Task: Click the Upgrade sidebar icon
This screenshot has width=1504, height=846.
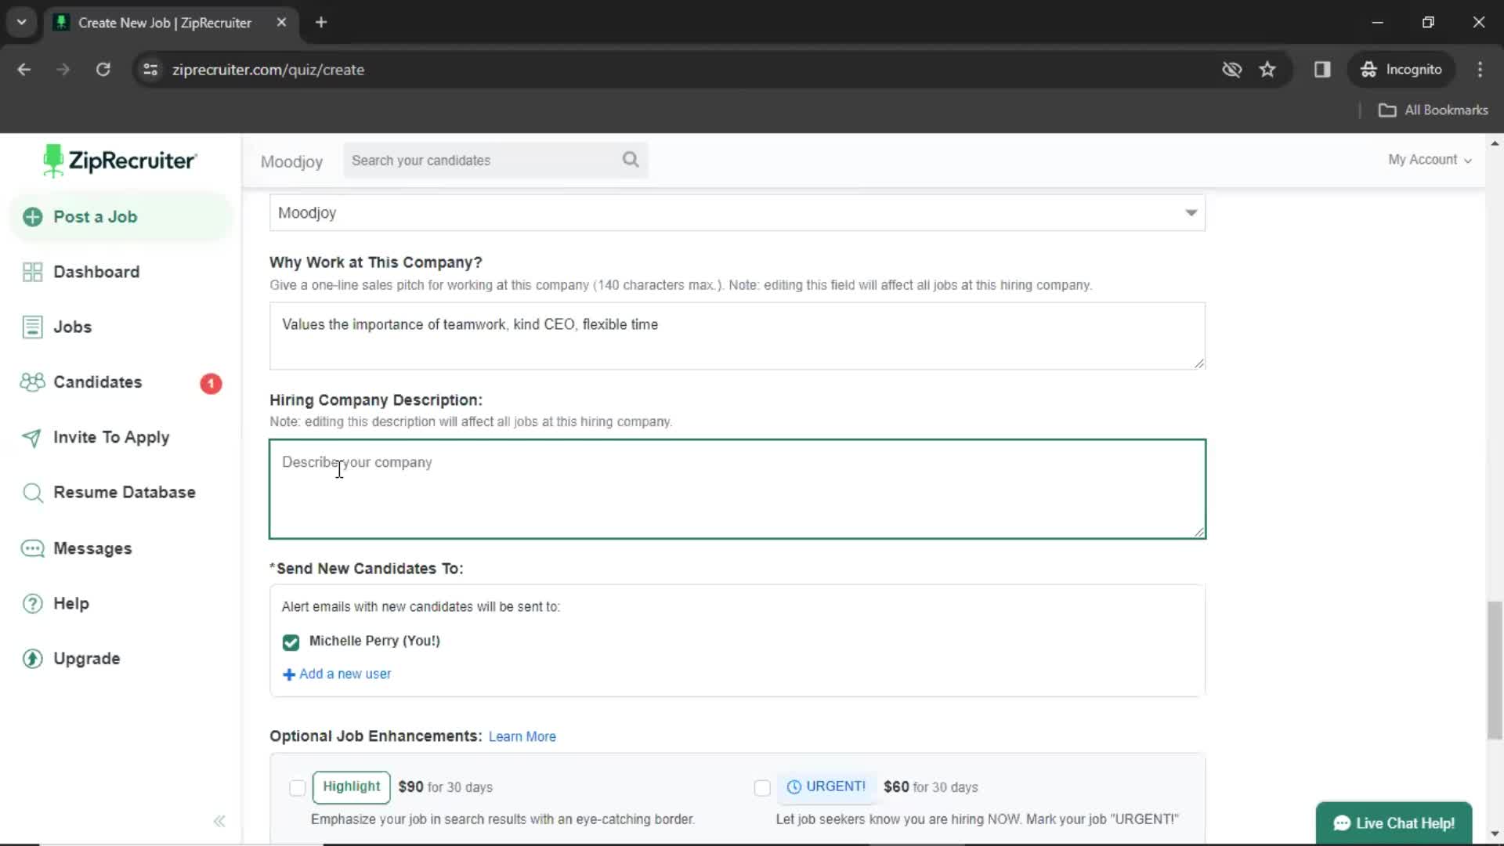Action: pyautogui.click(x=32, y=658)
